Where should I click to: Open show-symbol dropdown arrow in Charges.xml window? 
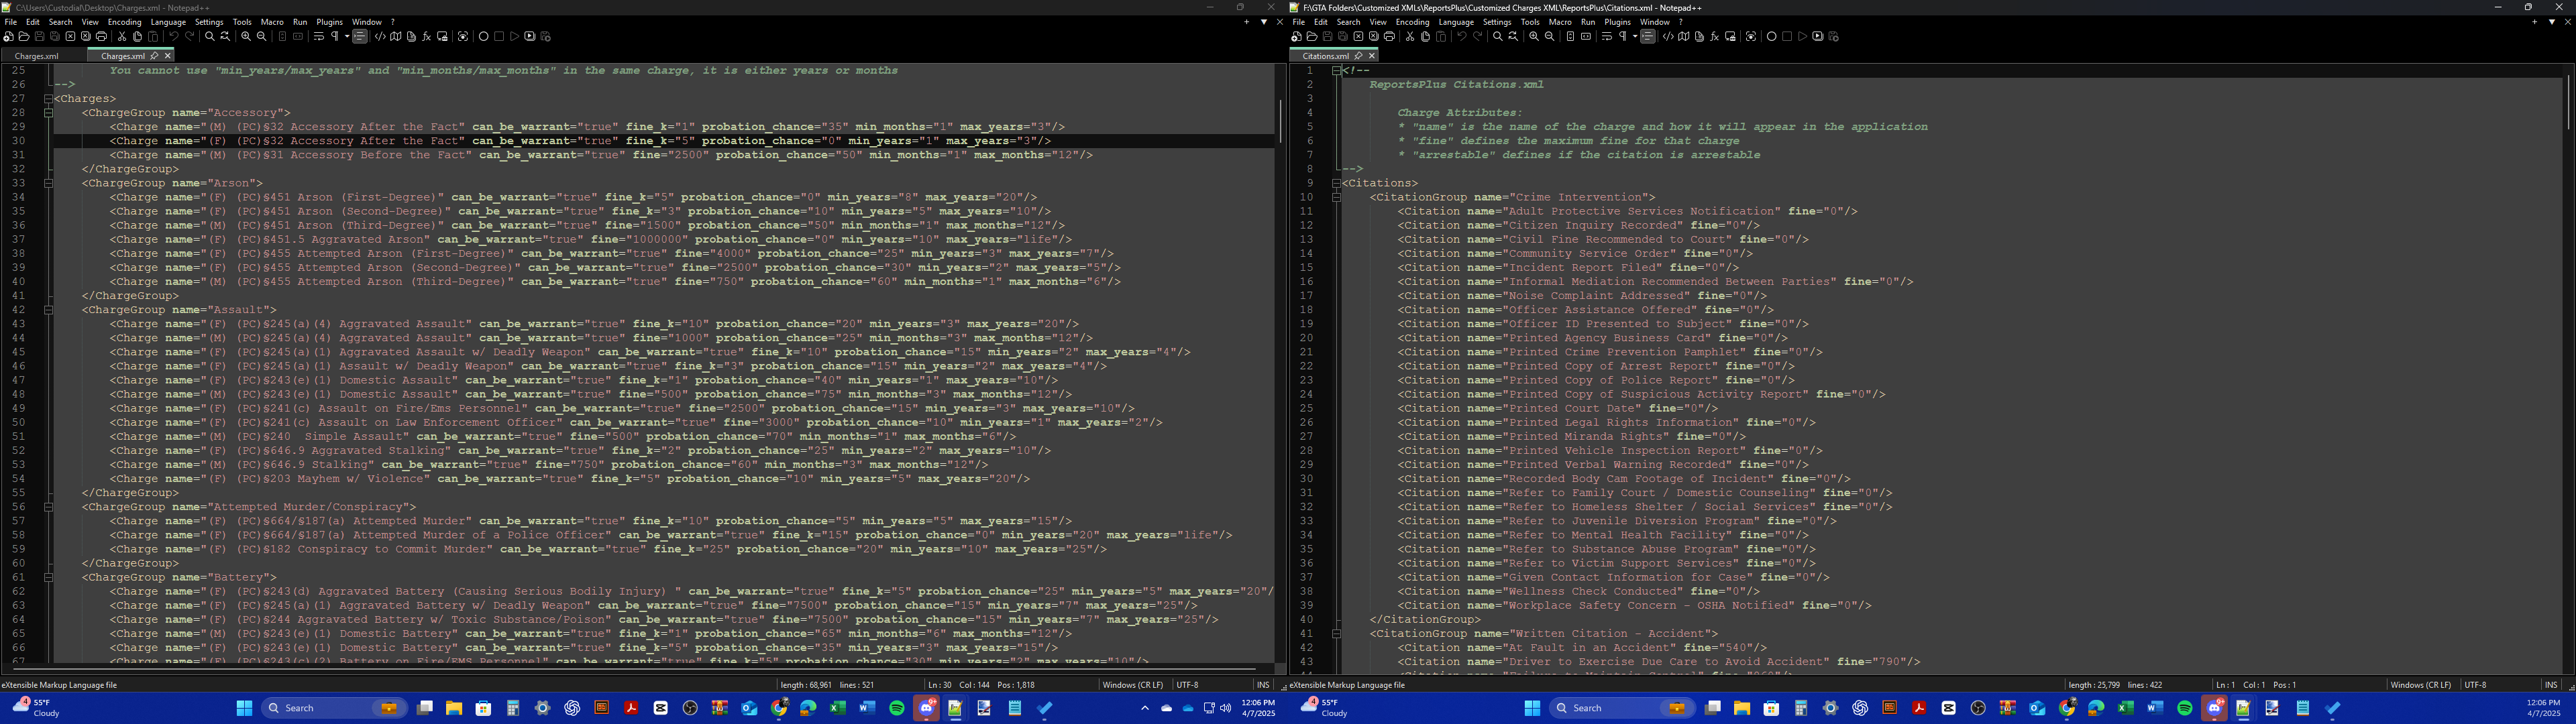[x=347, y=36]
